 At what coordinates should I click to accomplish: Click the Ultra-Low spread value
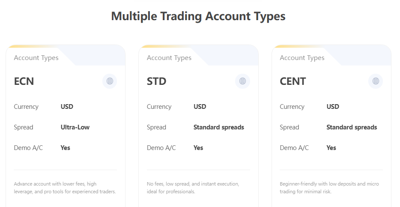(75, 127)
